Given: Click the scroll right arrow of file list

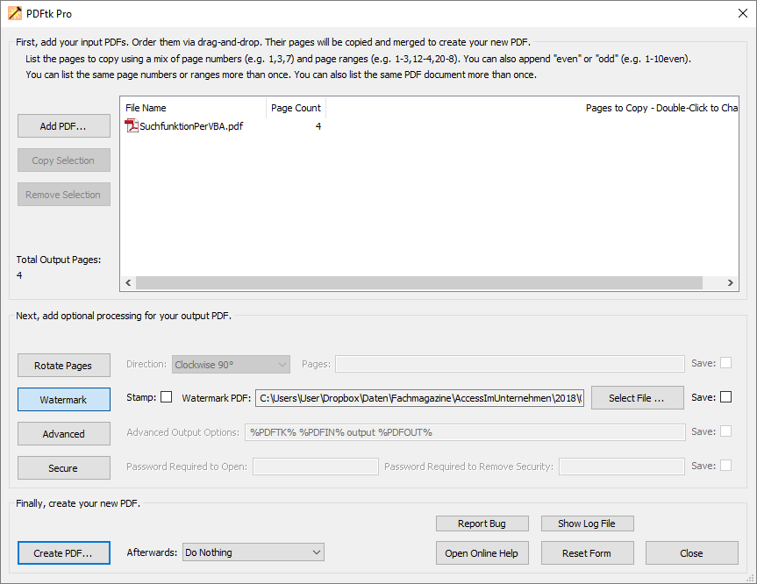Looking at the screenshot, I should click(x=731, y=283).
